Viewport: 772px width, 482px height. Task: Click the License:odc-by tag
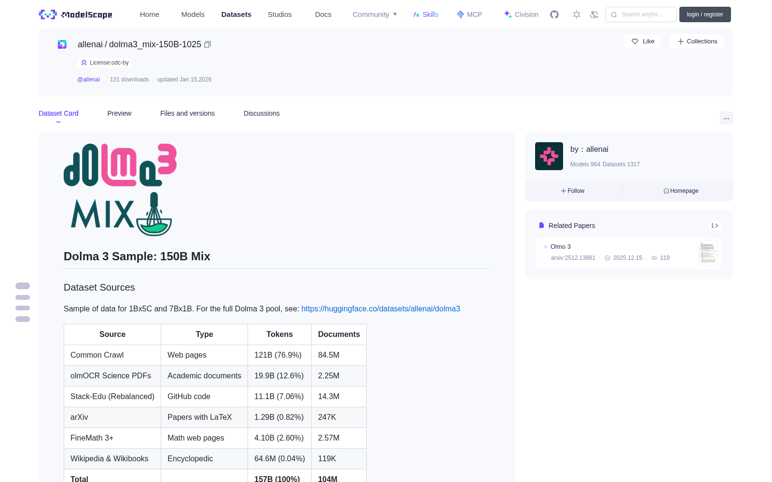[x=105, y=63]
